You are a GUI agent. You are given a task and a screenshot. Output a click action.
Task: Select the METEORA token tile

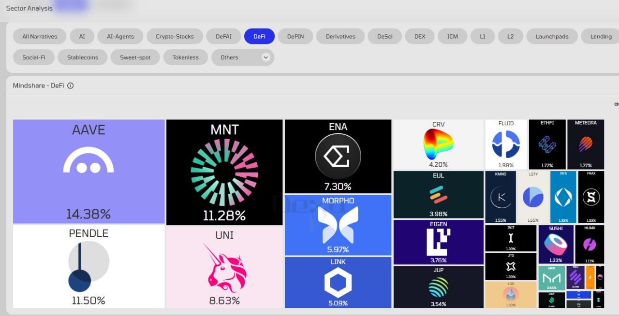coord(586,144)
